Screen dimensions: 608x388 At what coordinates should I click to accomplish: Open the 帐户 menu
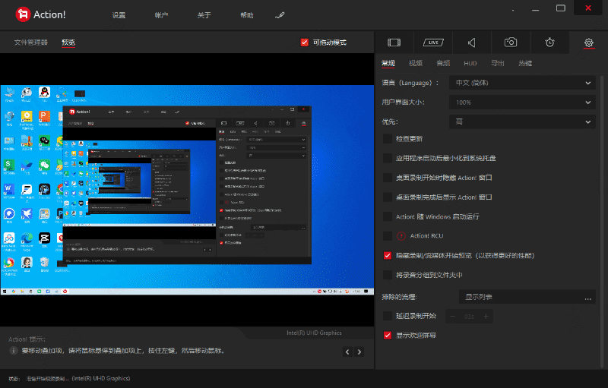pos(161,15)
